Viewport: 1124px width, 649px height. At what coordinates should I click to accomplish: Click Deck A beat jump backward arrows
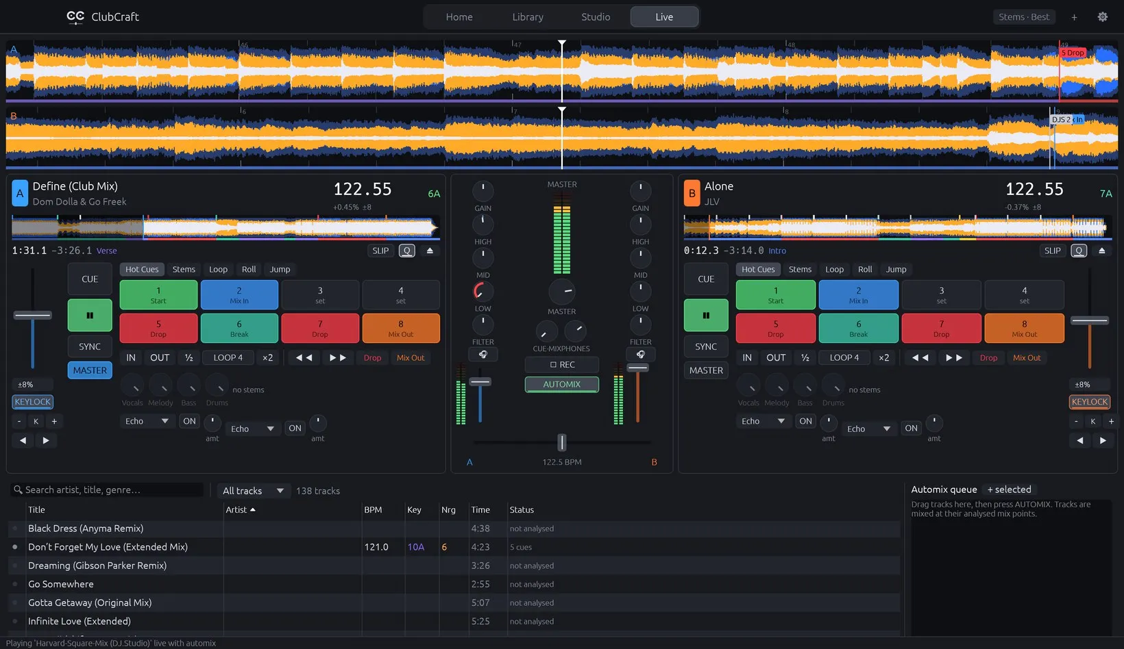pos(304,357)
